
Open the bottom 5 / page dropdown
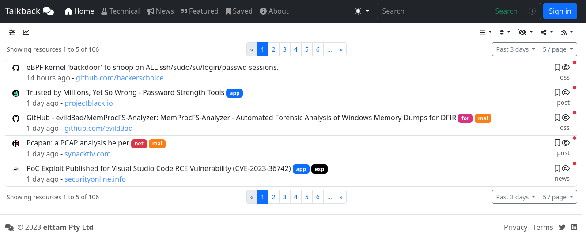[558, 197]
